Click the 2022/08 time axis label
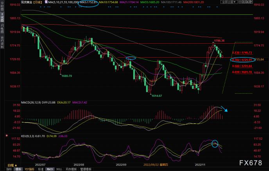The width and height of the screenshot is (269, 171). click(x=79, y=165)
